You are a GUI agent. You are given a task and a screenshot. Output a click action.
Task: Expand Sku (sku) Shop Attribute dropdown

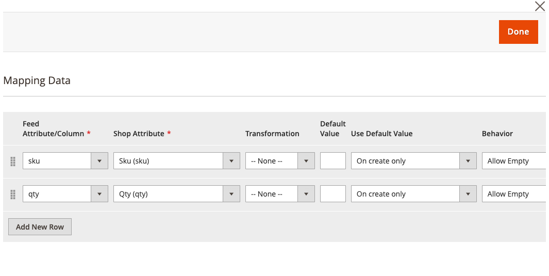pos(176,161)
